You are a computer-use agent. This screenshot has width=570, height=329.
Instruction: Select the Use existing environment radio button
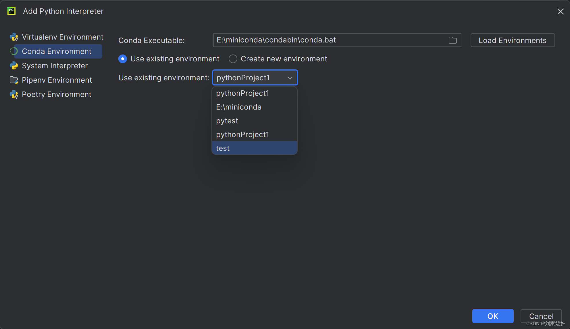123,59
